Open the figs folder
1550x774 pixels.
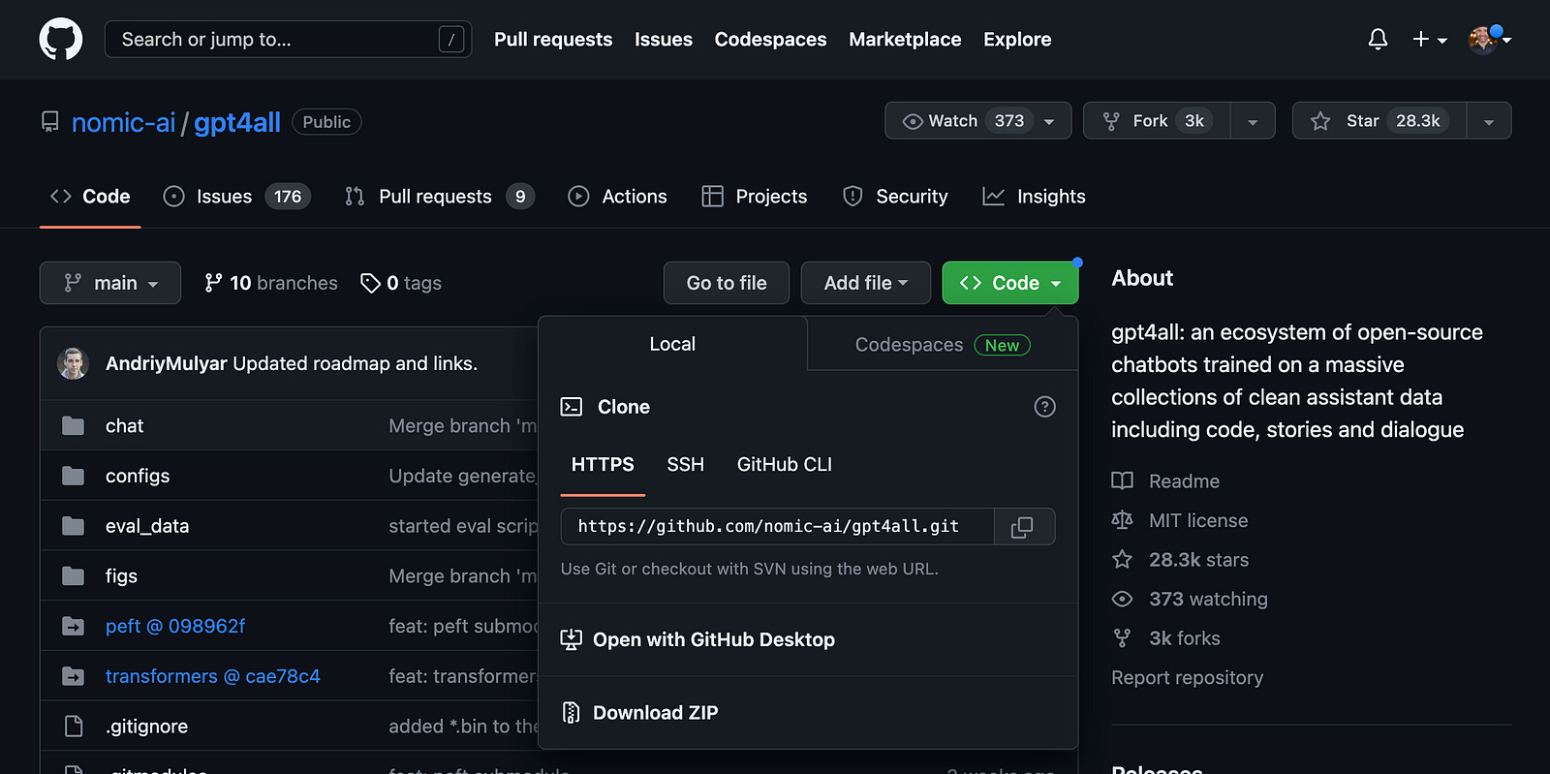click(121, 576)
